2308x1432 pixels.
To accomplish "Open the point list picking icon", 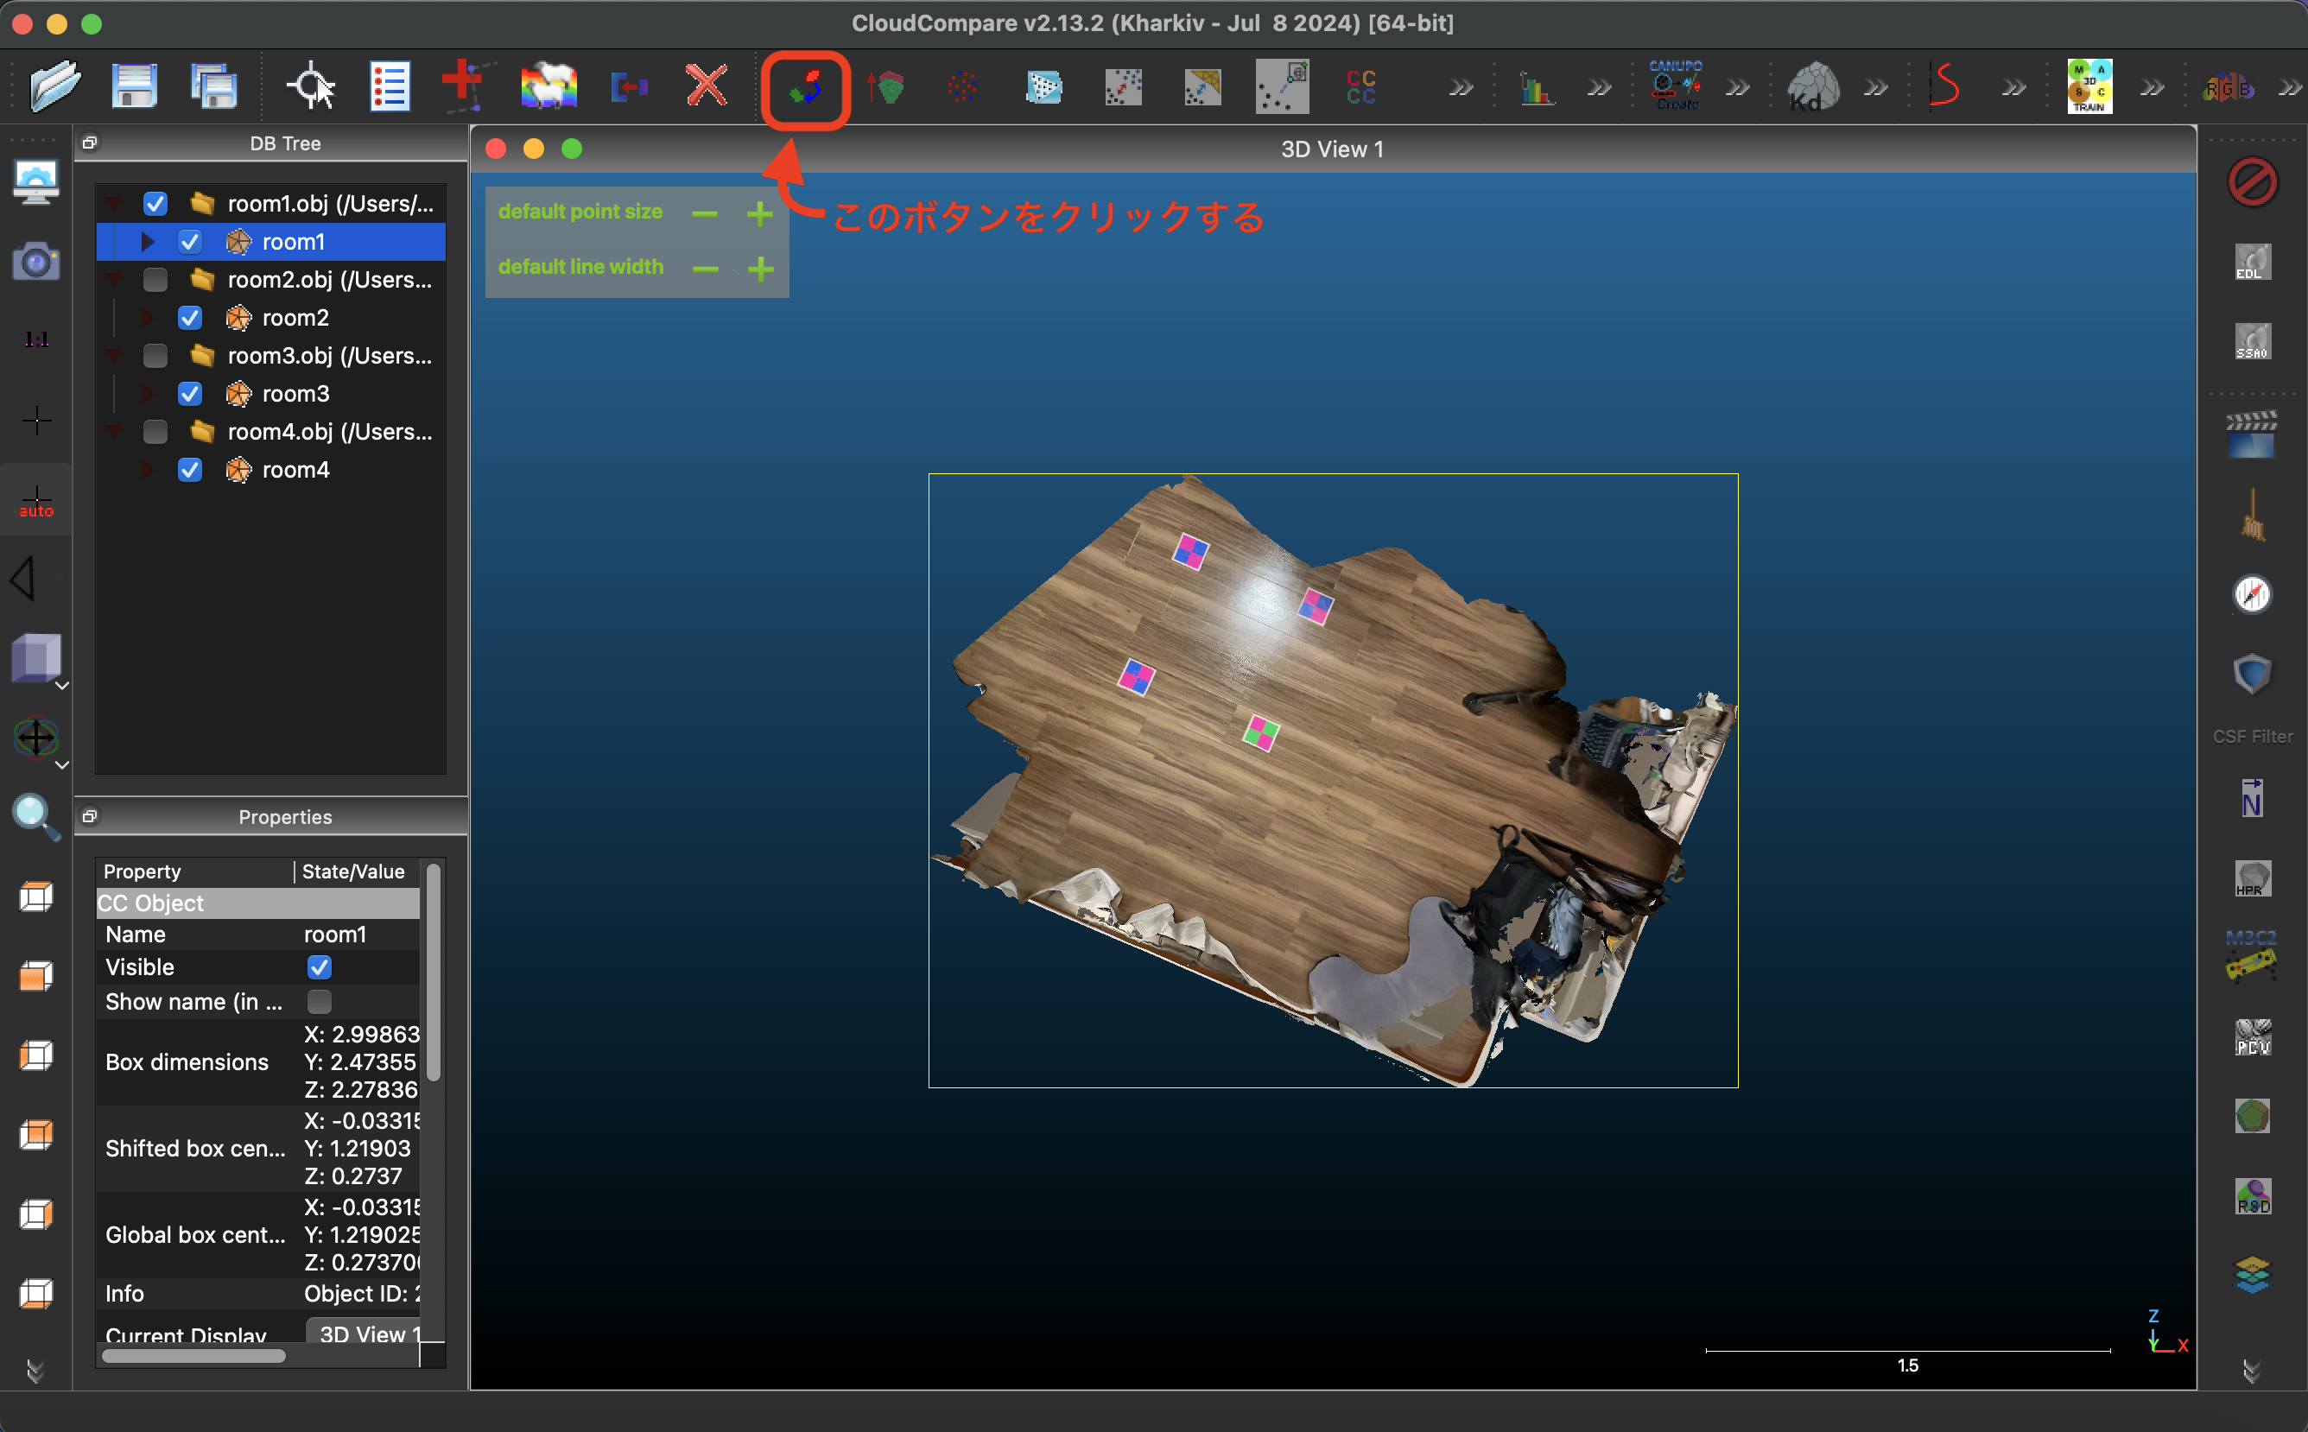I will pos(390,87).
